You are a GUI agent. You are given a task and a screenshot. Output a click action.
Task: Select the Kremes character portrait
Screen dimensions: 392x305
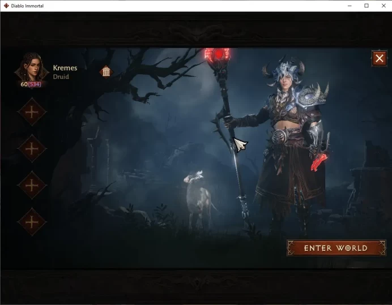(32, 67)
